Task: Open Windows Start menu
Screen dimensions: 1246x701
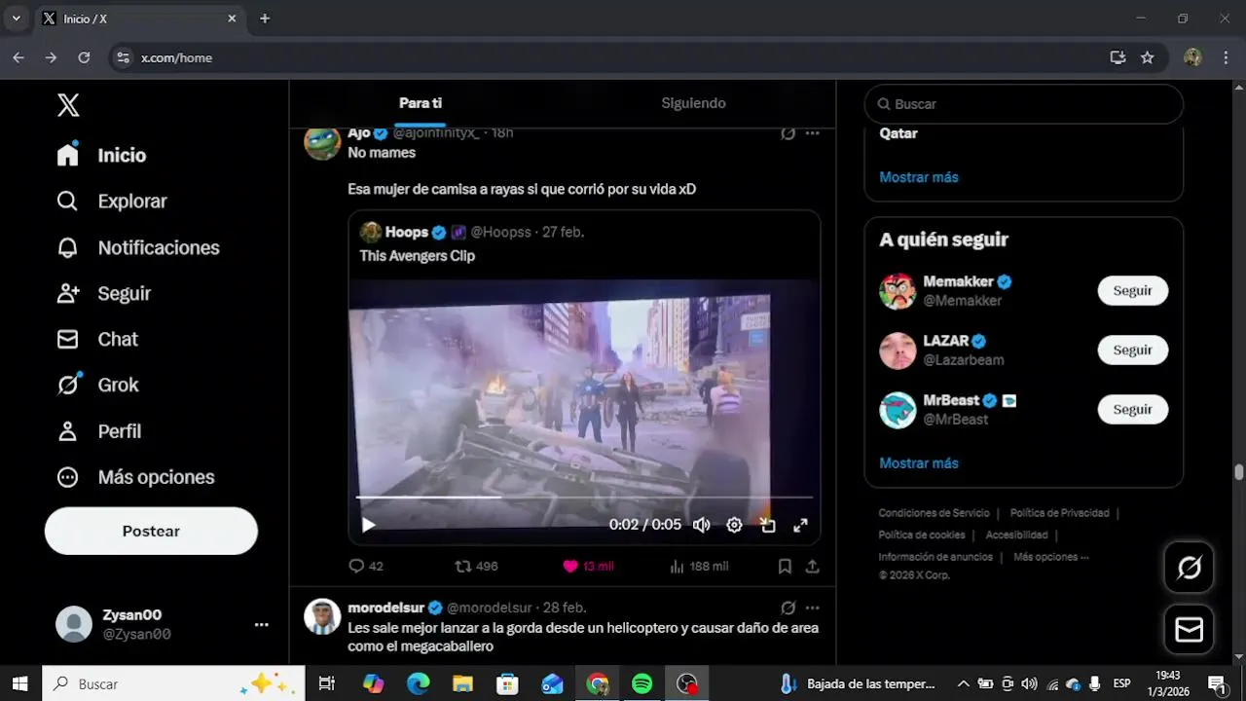Action: (x=19, y=684)
